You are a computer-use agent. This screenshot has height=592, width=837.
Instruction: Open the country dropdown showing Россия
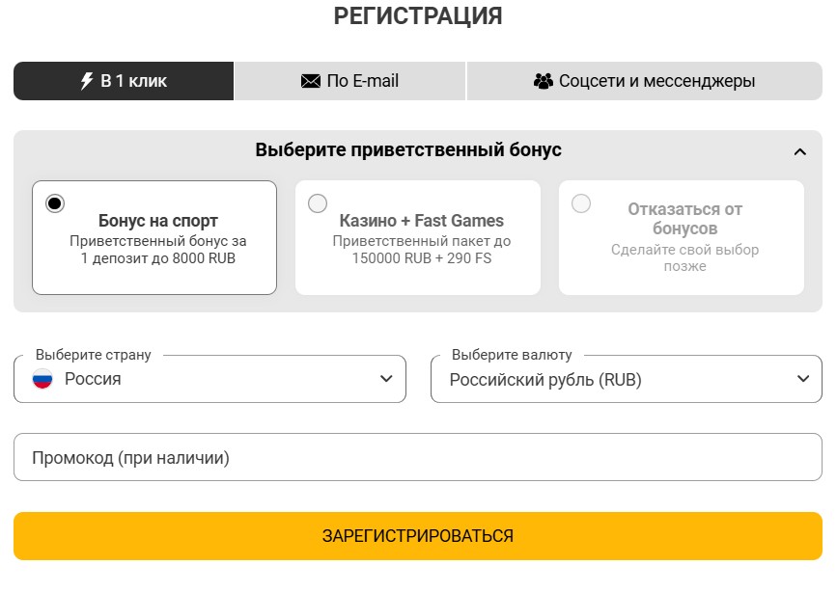pyautogui.click(x=209, y=379)
